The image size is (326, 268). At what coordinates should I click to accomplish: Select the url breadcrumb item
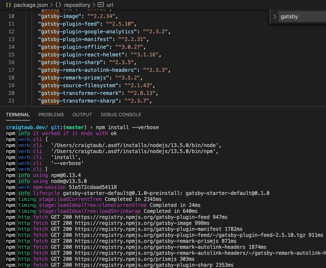(110, 5)
